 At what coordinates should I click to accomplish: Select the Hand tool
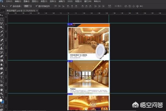click(x=2, y=90)
